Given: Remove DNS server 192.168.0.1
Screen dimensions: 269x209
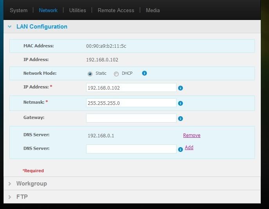Looking at the screenshot, I should [191, 135].
